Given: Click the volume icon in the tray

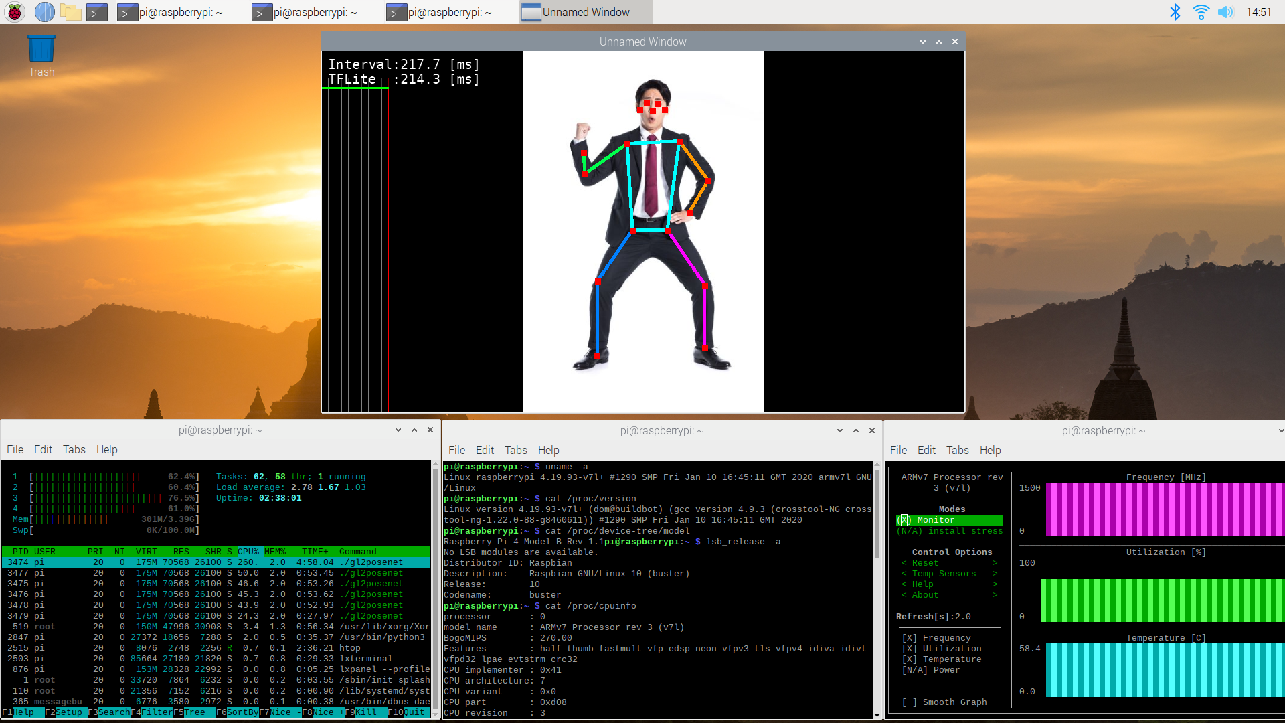Looking at the screenshot, I should (x=1226, y=11).
